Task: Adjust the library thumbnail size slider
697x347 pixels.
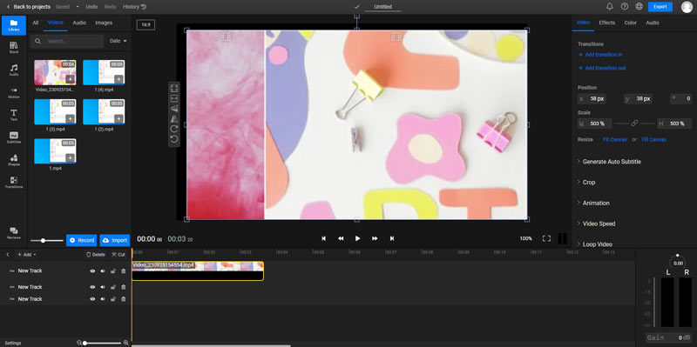Action: [x=47, y=241]
